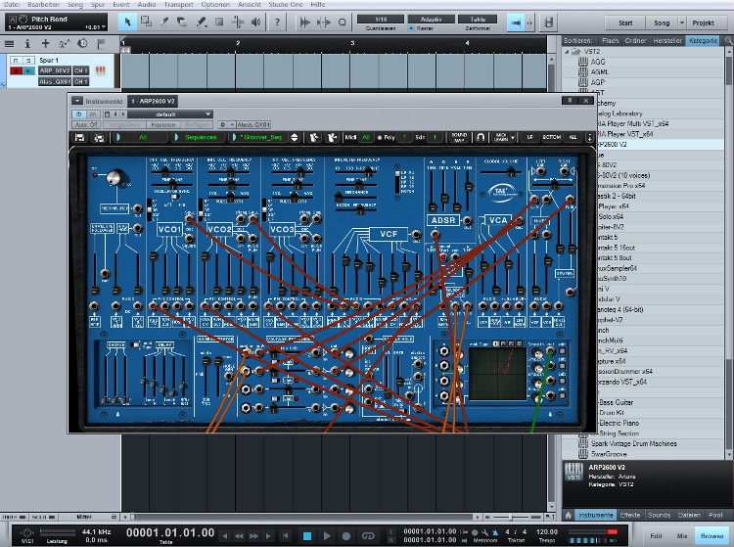Click the tempo value 120.00
734x547 pixels.
(546, 532)
